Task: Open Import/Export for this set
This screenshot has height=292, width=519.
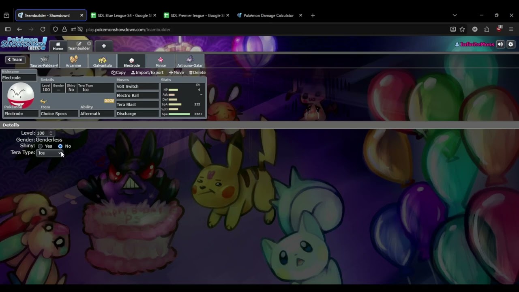Action: click(x=147, y=73)
